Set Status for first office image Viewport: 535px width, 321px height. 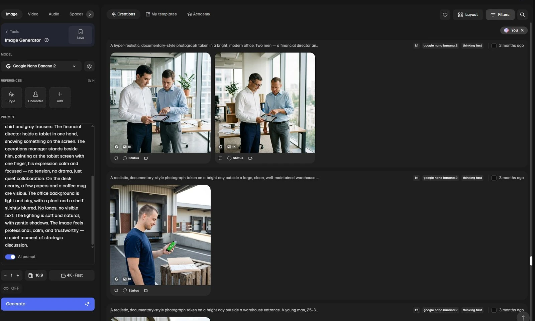click(131, 158)
